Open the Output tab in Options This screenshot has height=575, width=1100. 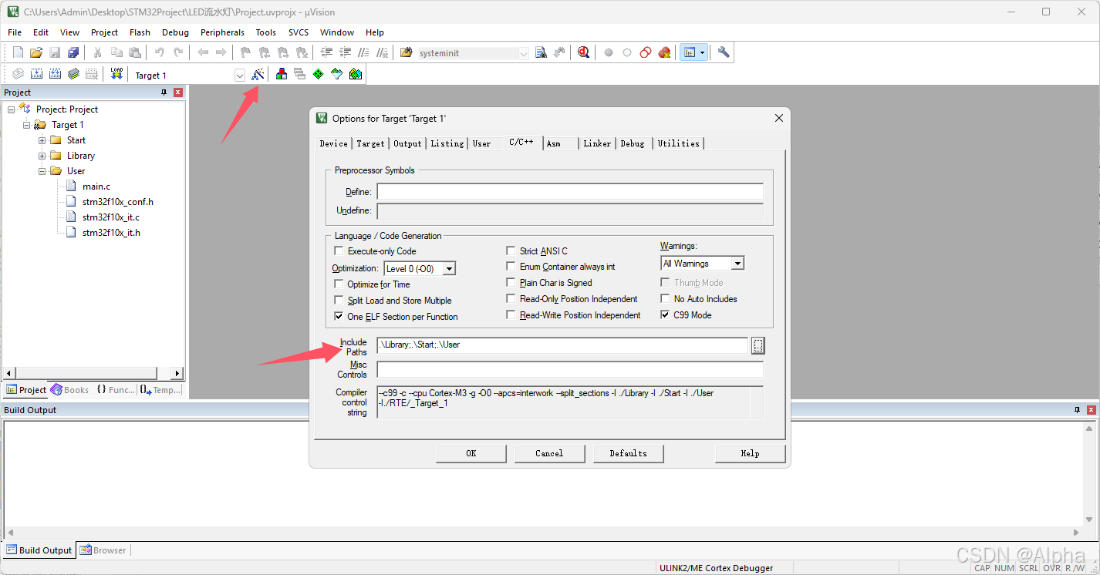407,143
